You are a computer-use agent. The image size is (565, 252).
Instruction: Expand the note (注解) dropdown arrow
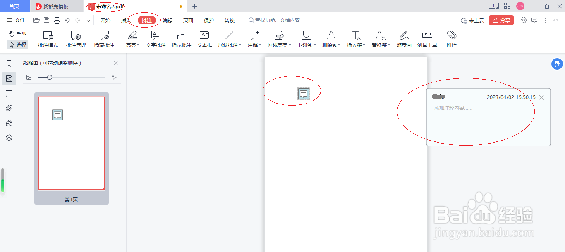(260, 45)
